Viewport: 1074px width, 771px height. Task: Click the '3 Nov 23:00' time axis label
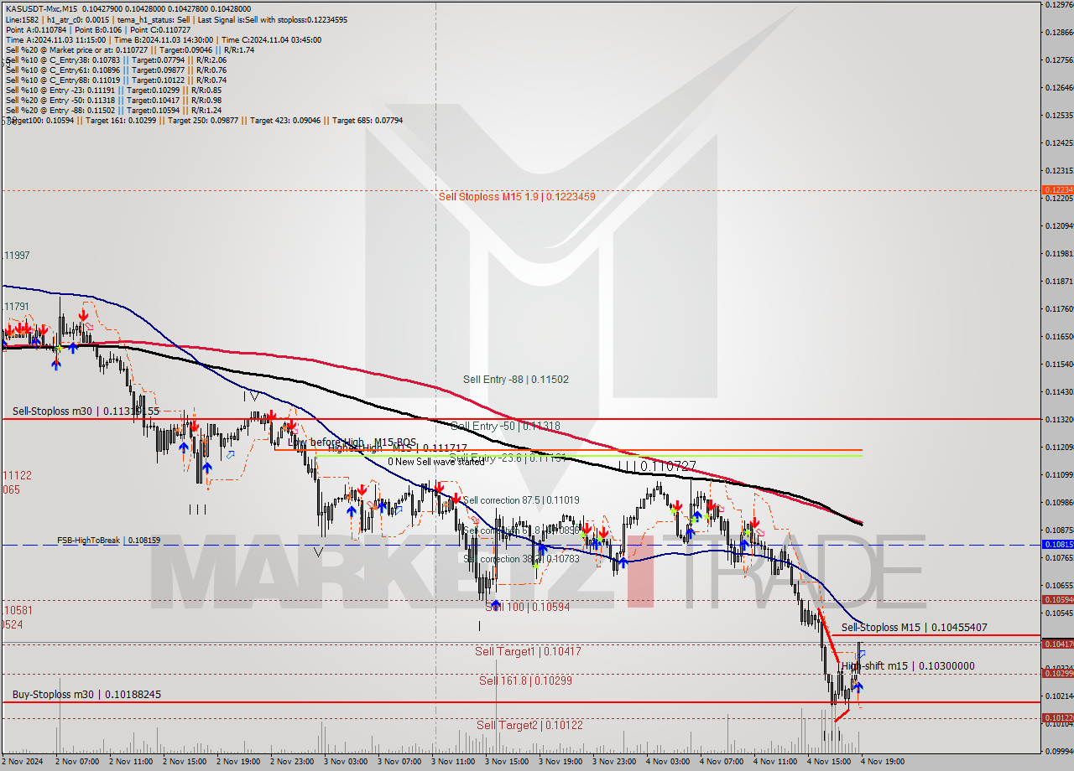[x=614, y=762]
